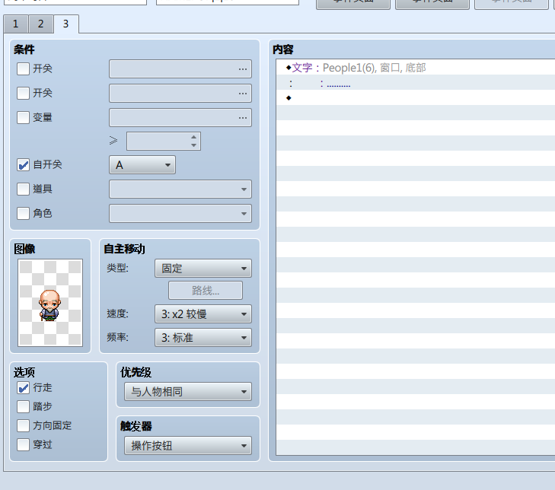
Task: Enable the 变量 condition checkbox
Action: (24, 117)
